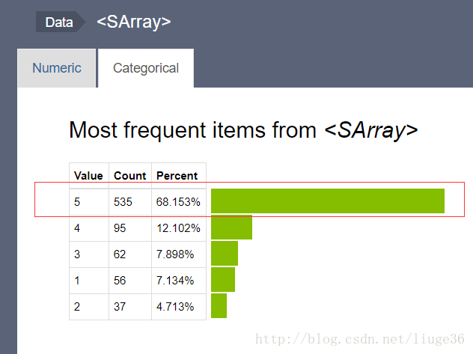Image resolution: width=473 pixels, height=354 pixels.
Task: Select the Categorical tab
Action: (146, 68)
